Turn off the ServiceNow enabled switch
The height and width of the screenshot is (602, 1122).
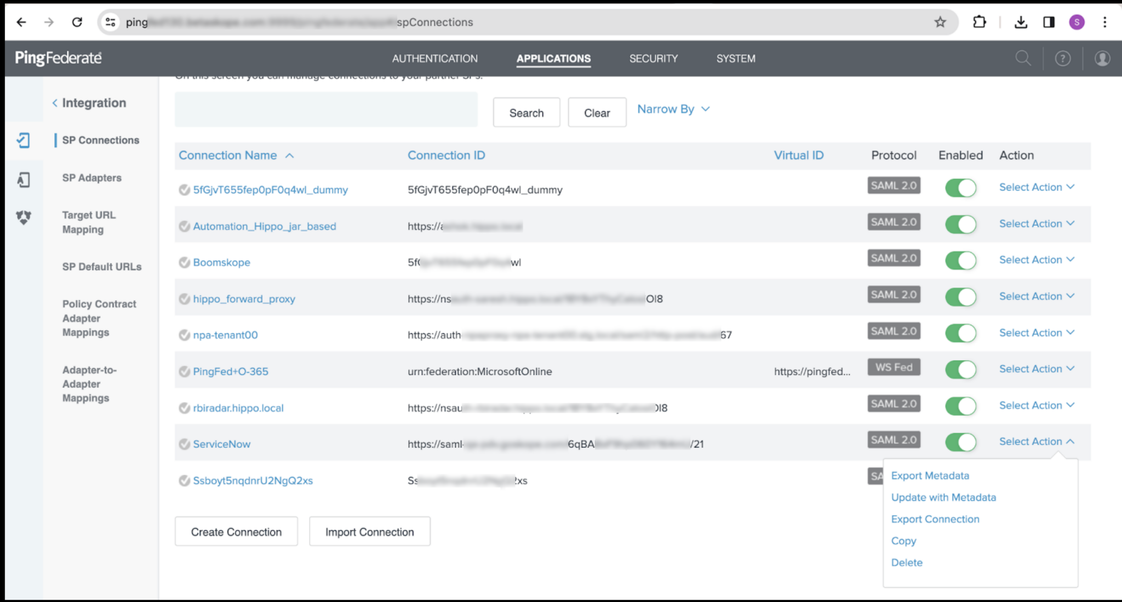coord(960,442)
